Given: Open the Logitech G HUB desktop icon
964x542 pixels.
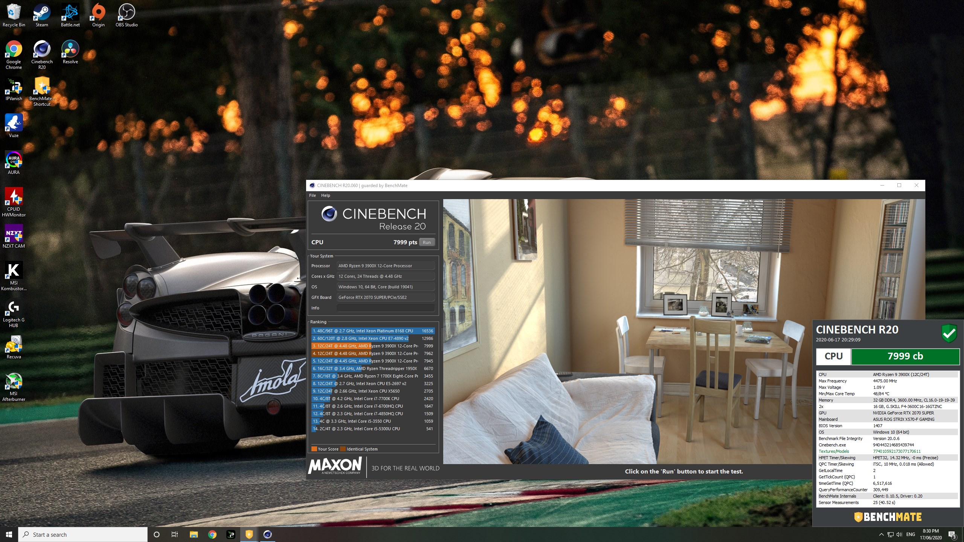Looking at the screenshot, I should (14, 313).
